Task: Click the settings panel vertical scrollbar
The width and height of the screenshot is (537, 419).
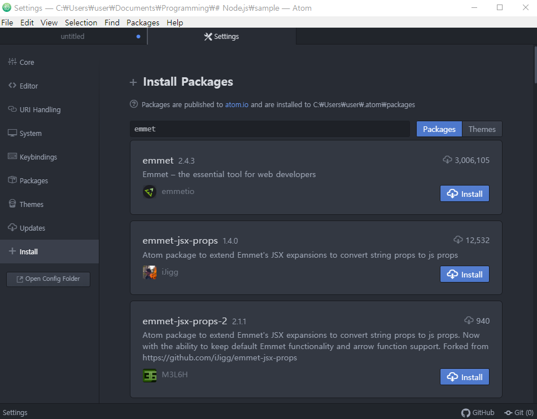Action: [x=535, y=65]
